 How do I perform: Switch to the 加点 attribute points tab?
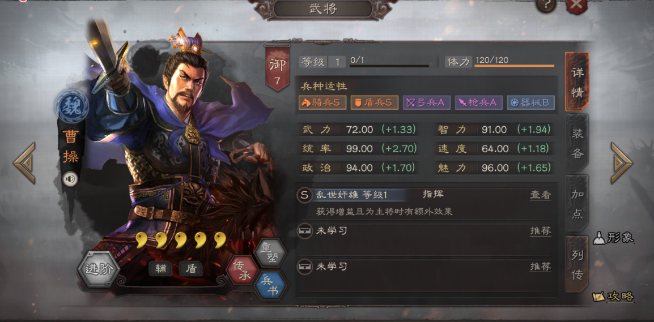pos(577,203)
